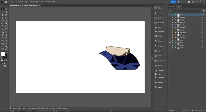Expand the Hair Behind layer

coord(175,32)
